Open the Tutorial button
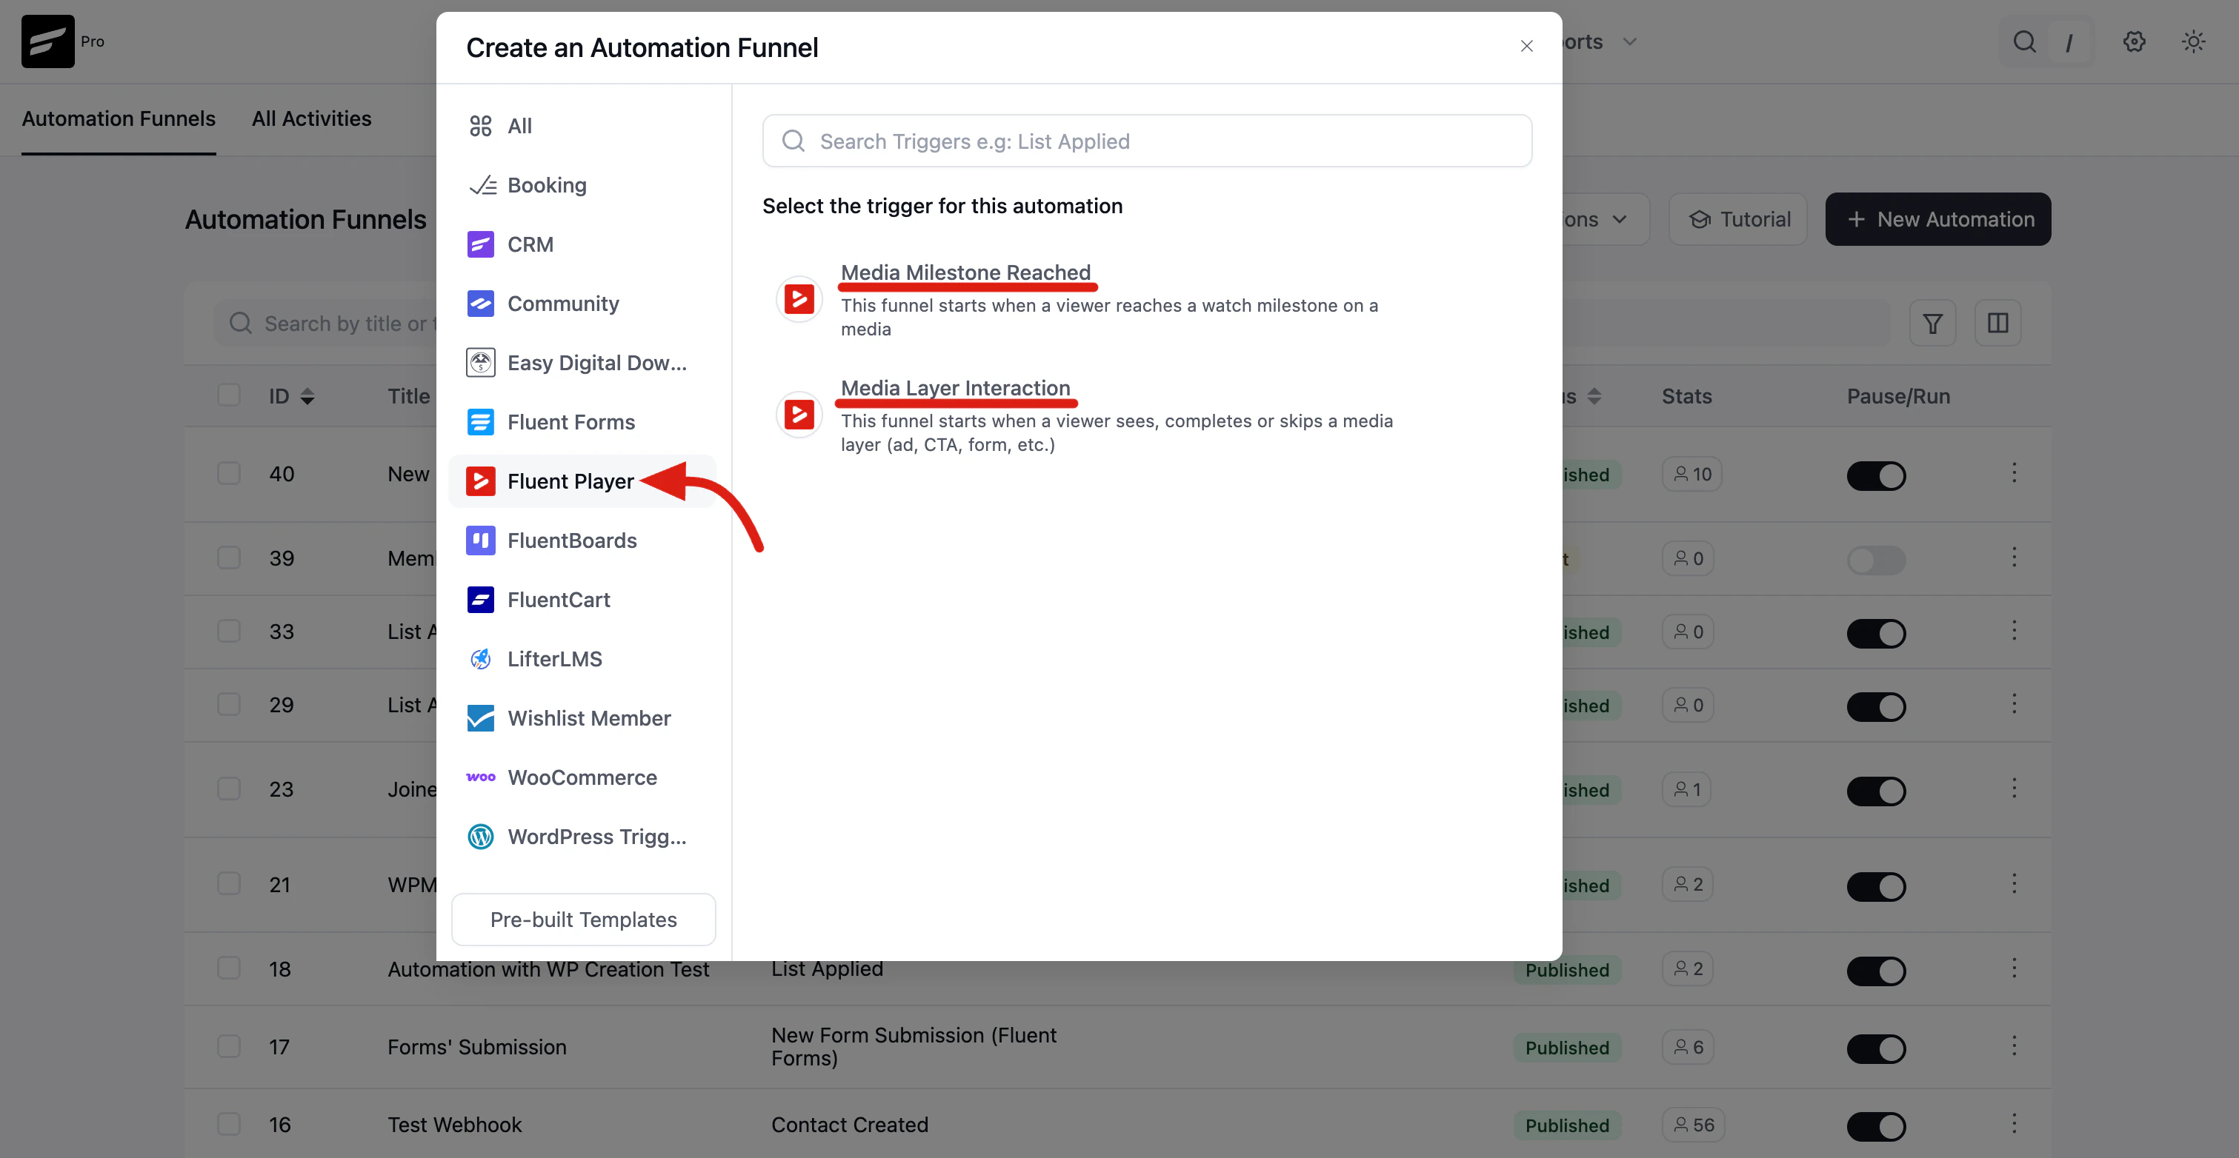This screenshot has height=1158, width=2239. pyautogui.click(x=1738, y=219)
